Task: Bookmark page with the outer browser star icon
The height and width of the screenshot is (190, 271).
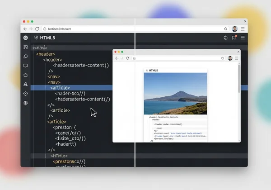Action: 225,29
